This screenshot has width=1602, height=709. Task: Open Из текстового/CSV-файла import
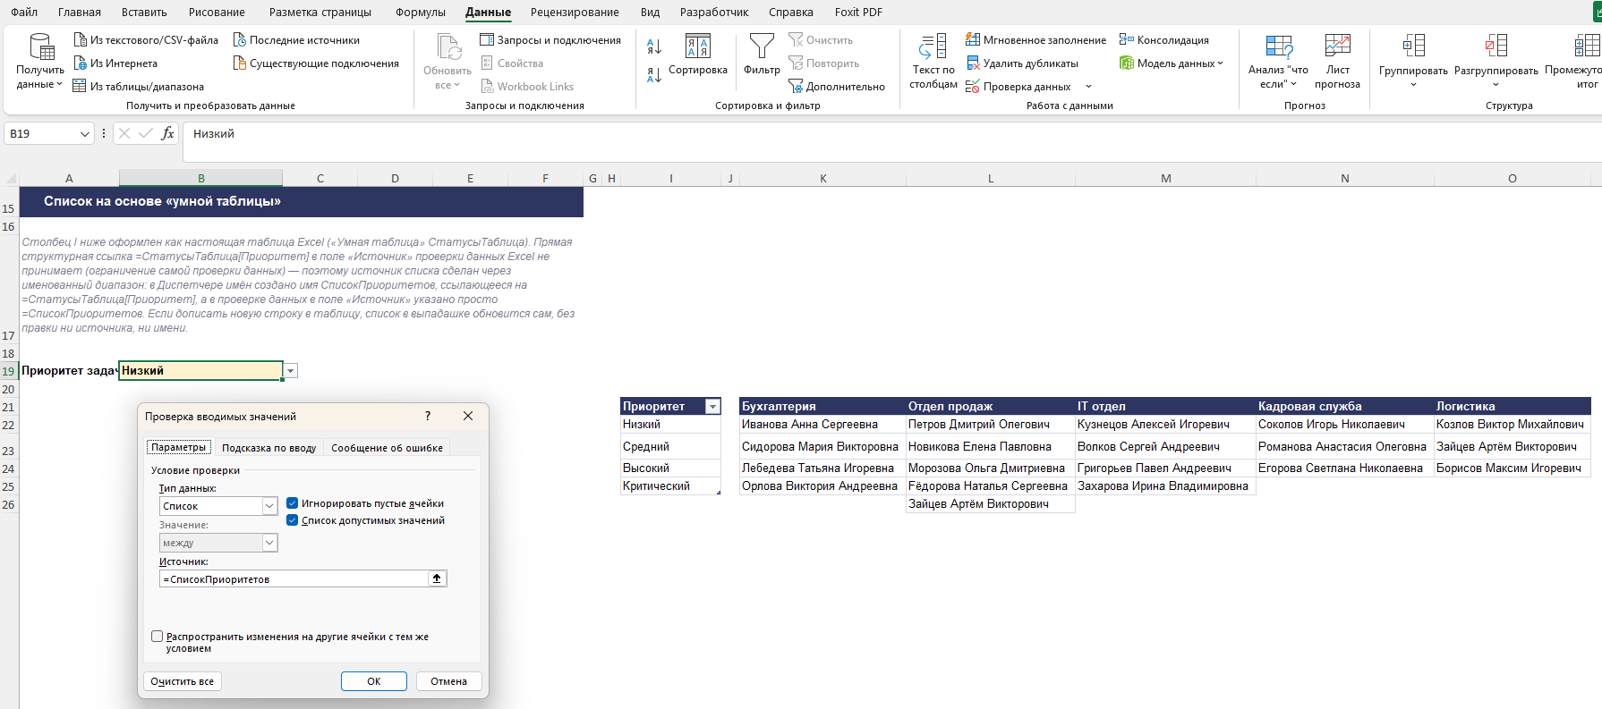pos(146,40)
